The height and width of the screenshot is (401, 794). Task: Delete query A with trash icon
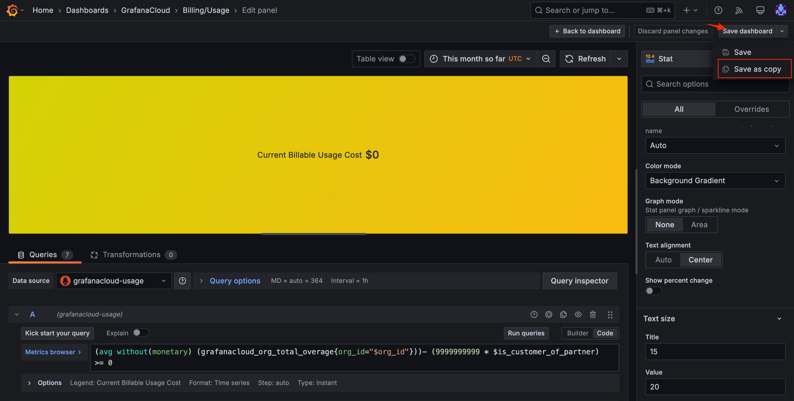coord(593,314)
